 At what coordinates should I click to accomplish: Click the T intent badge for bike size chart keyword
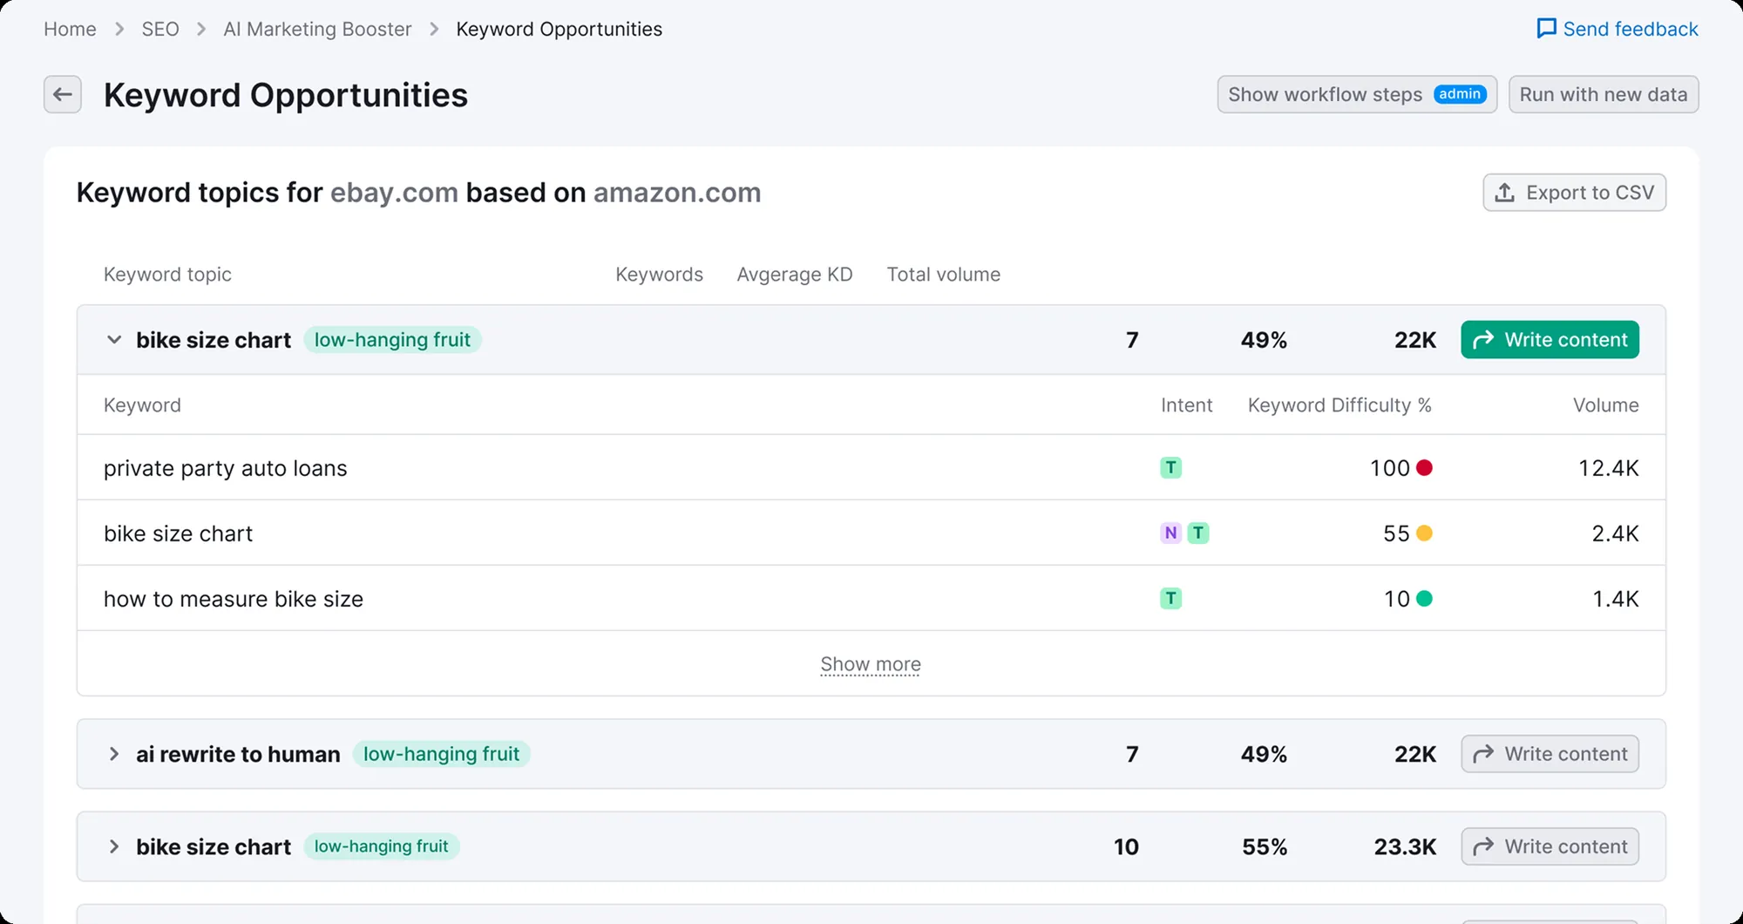pyautogui.click(x=1198, y=533)
